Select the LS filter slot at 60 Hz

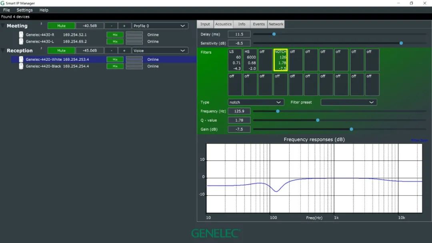pos(235,60)
